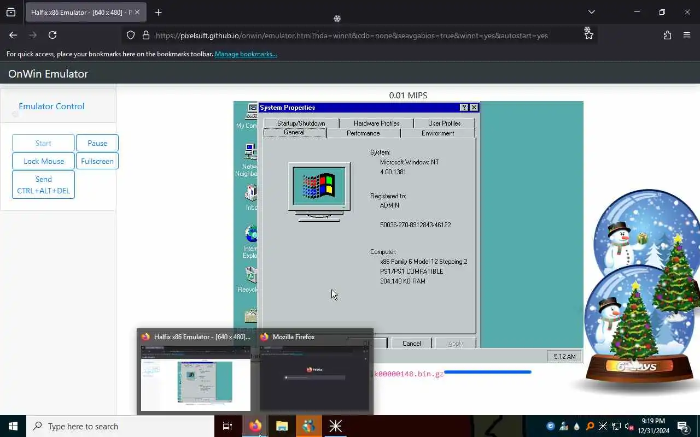Viewport: 700px width, 437px height.
Task: Click the x86 Family 6 Model 12 text
Action: pos(423,262)
